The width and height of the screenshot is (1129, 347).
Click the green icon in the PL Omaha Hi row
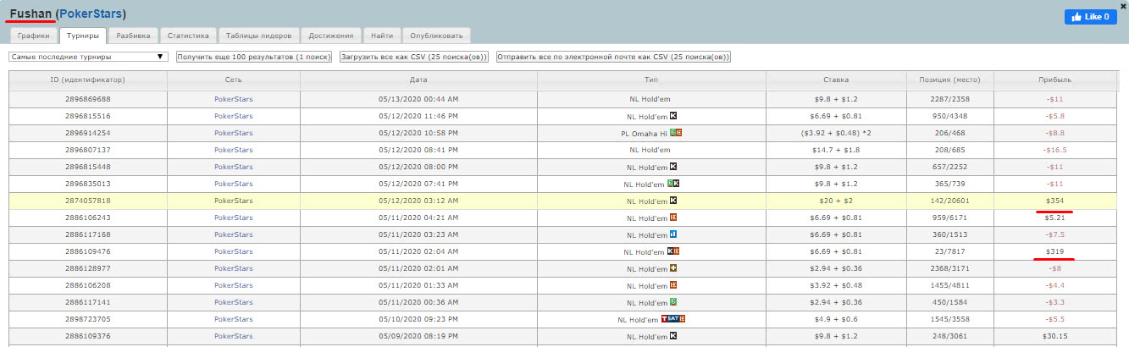673,132
